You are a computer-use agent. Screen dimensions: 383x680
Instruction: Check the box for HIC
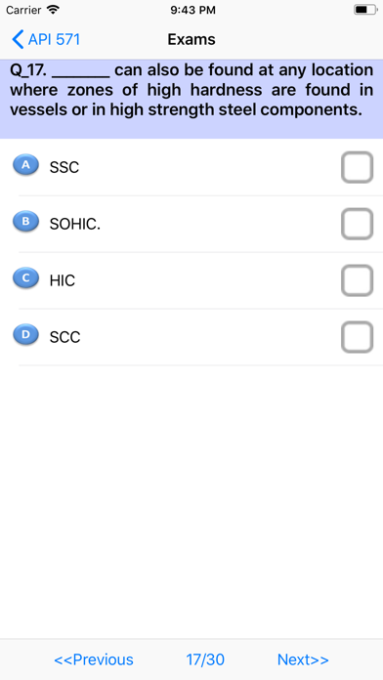357,280
